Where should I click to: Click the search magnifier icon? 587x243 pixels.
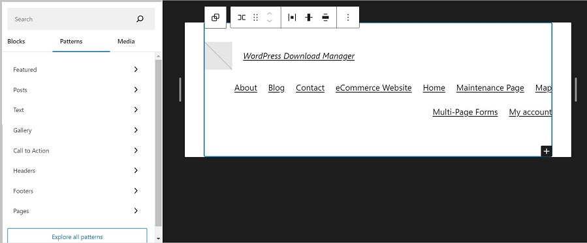click(140, 19)
